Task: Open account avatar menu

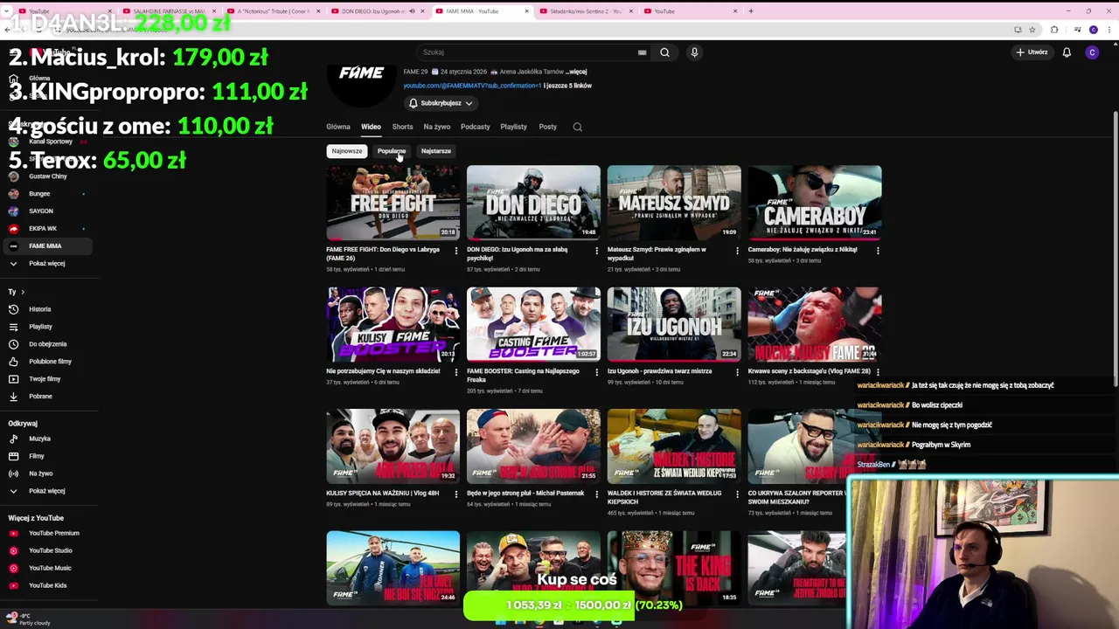Action: tap(1092, 52)
